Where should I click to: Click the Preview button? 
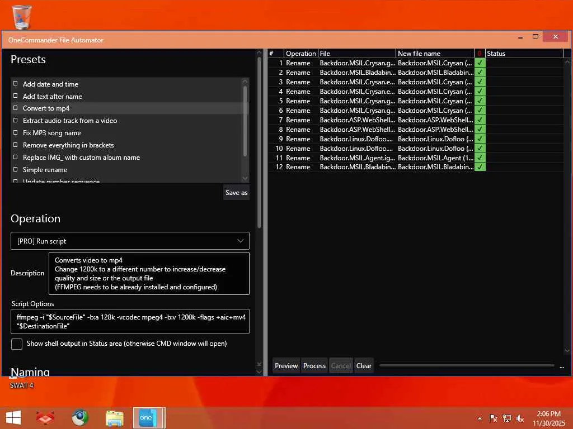coord(286,365)
